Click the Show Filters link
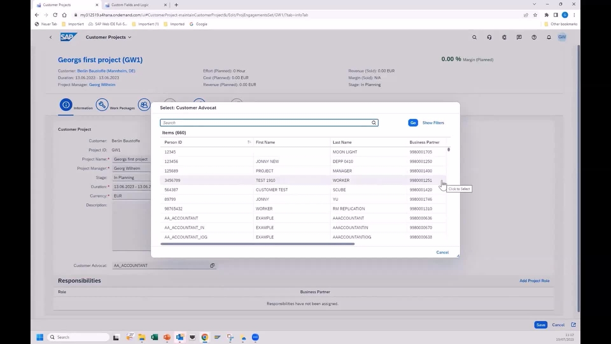The height and width of the screenshot is (344, 611). 433,122
